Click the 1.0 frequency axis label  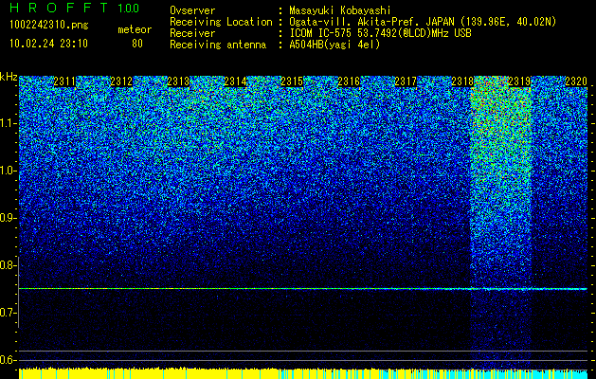coord(9,171)
